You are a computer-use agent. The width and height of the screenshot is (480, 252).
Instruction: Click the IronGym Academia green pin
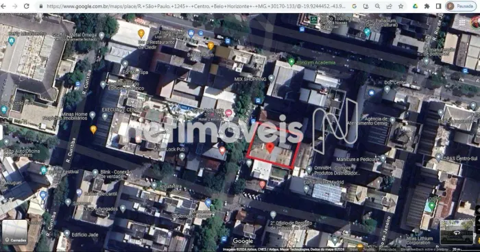[291, 62]
